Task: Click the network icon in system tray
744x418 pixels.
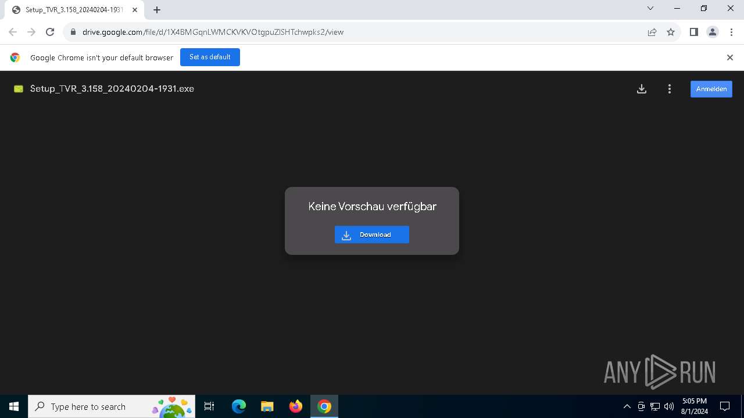Action: (655, 406)
